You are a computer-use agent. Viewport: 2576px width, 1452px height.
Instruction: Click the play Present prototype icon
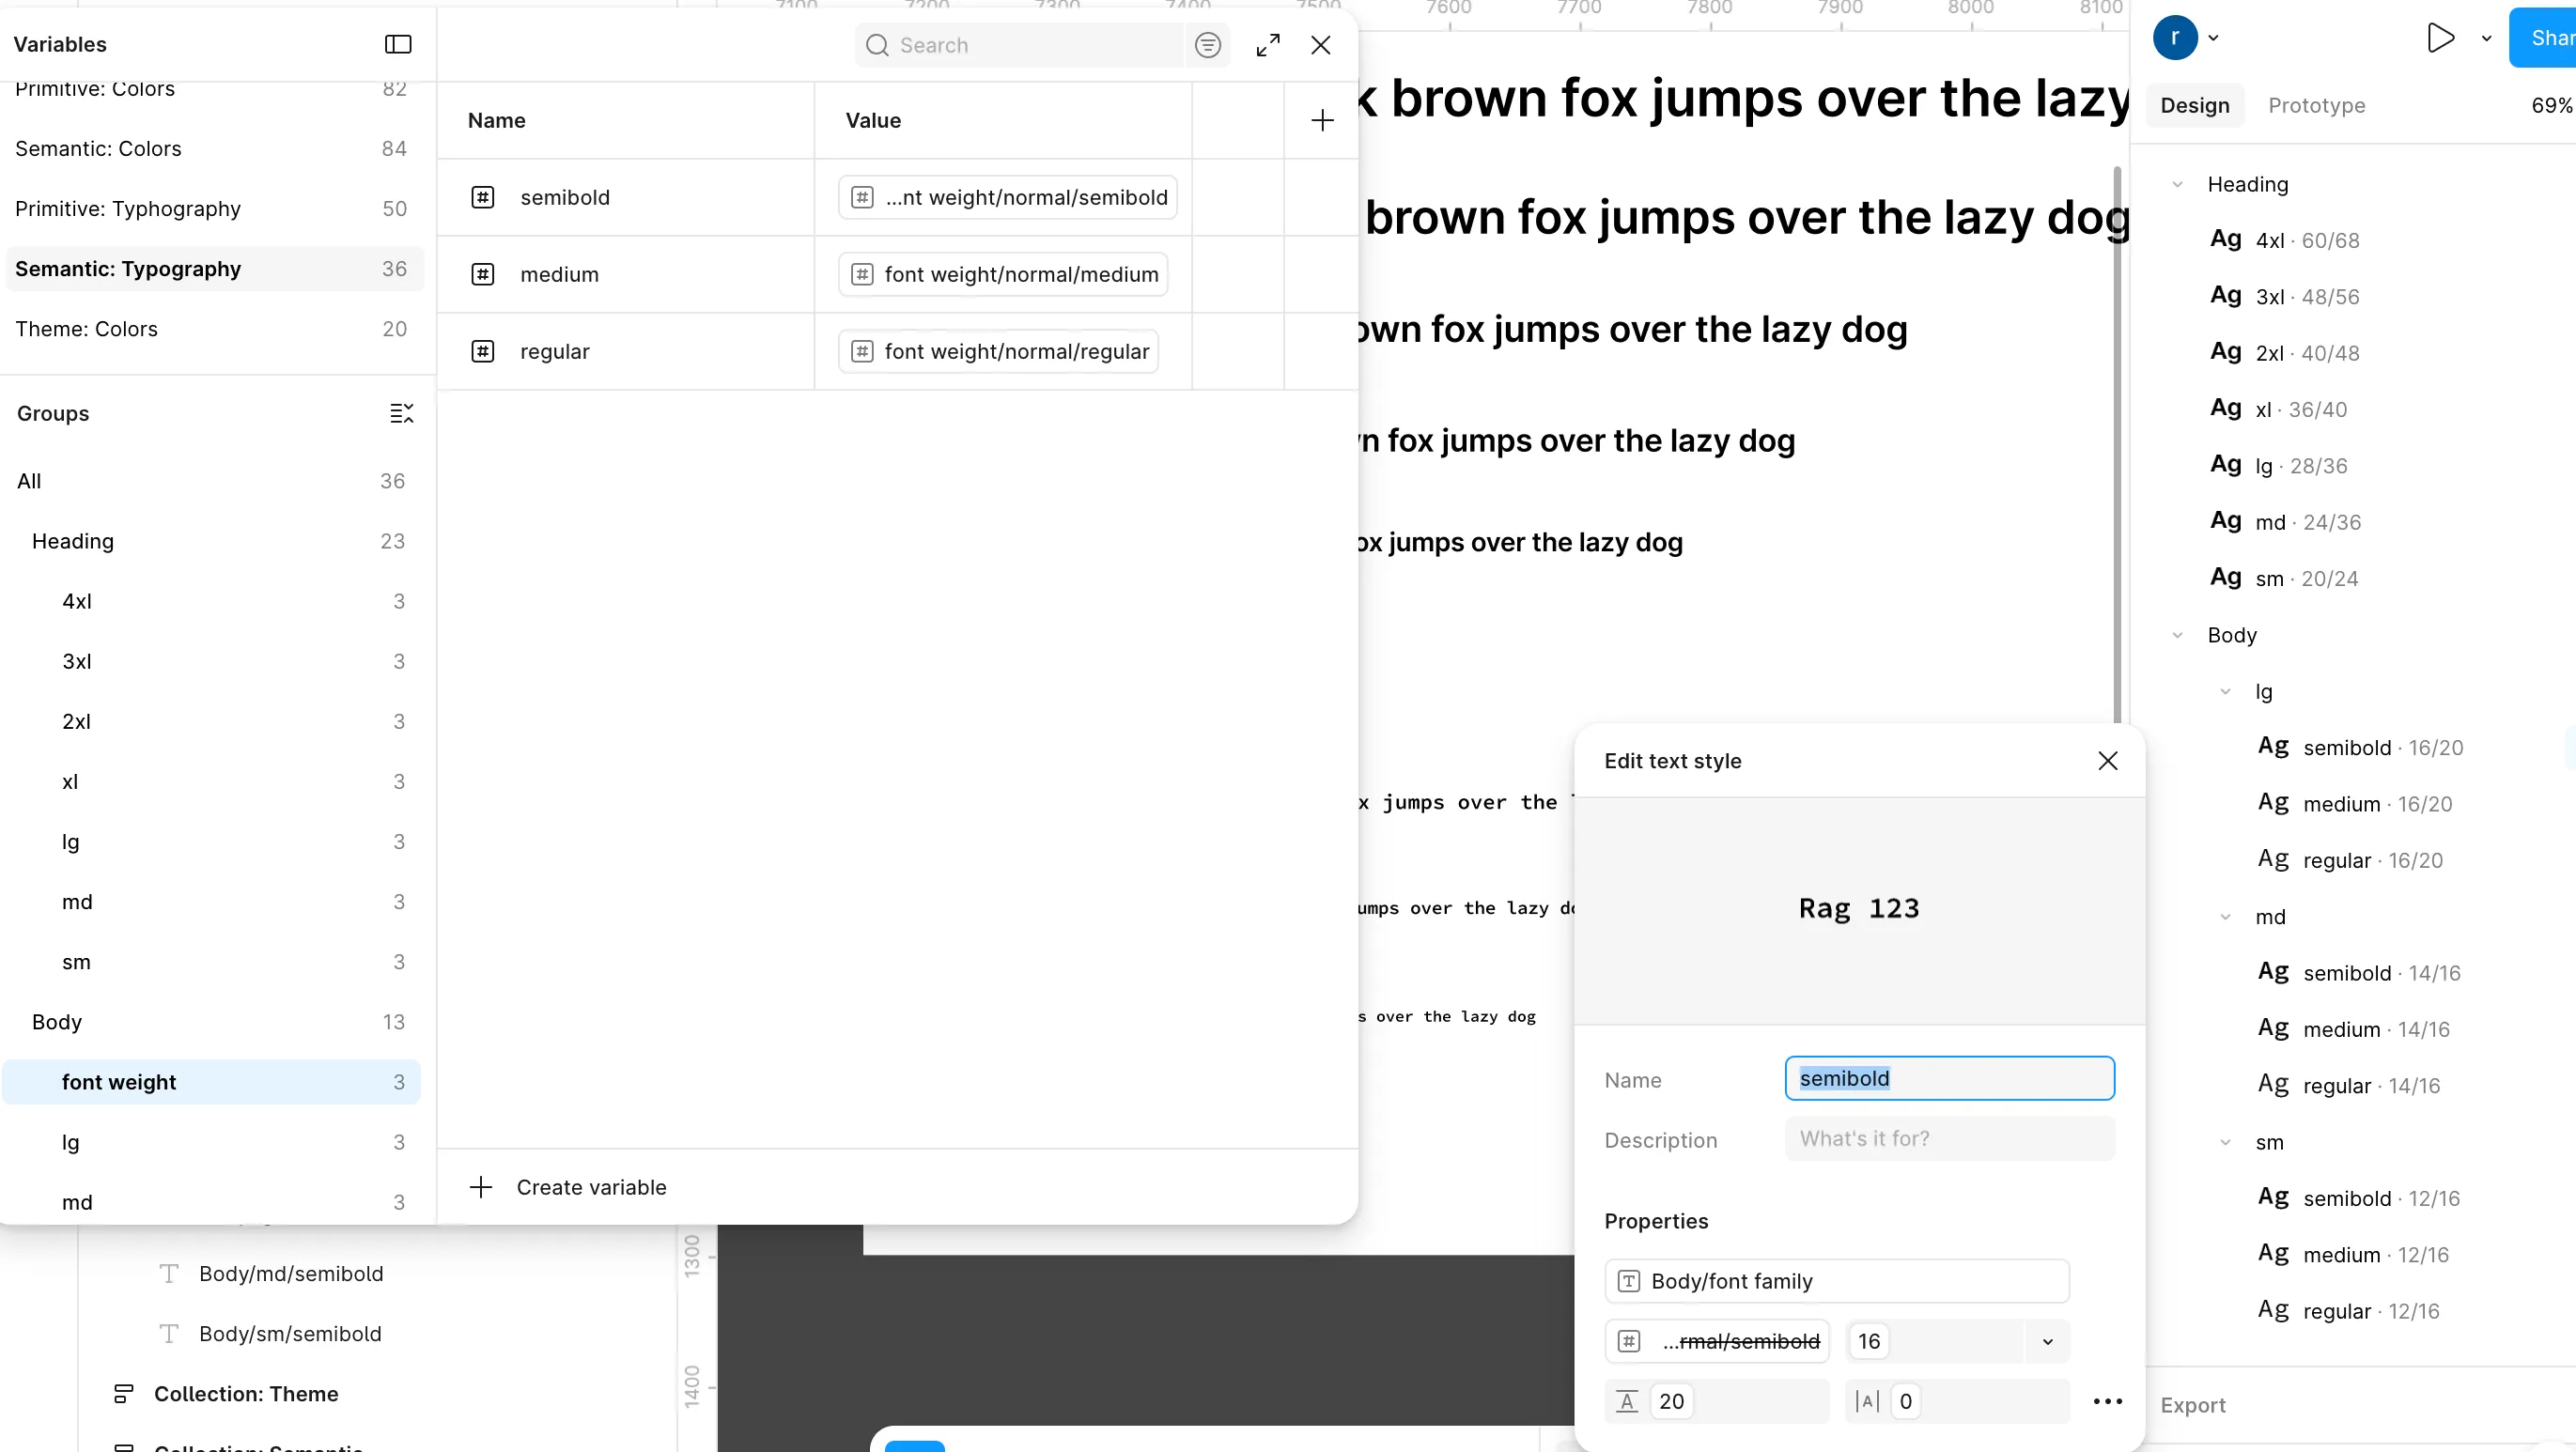[2439, 38]
